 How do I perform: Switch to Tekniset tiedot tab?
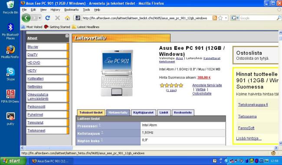[x=91, y=113]
